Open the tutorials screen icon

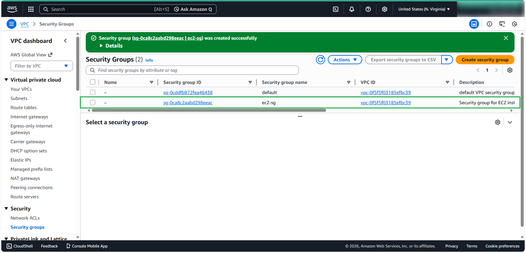[502, 24]
